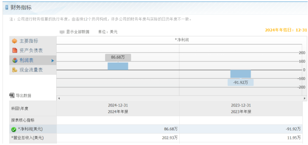Click the 资产负债表 red document icon
This screenshot has height=145, width=308.
coord(15,51)
